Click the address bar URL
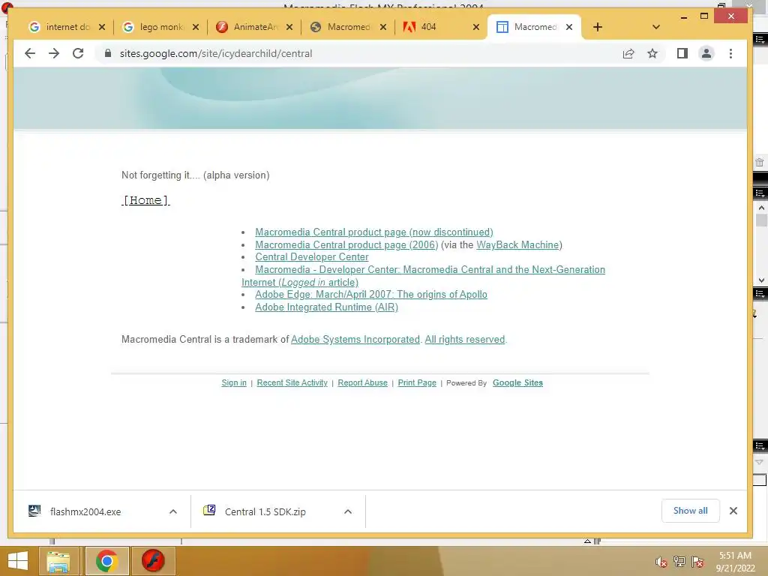 click(x=216, y=53)
